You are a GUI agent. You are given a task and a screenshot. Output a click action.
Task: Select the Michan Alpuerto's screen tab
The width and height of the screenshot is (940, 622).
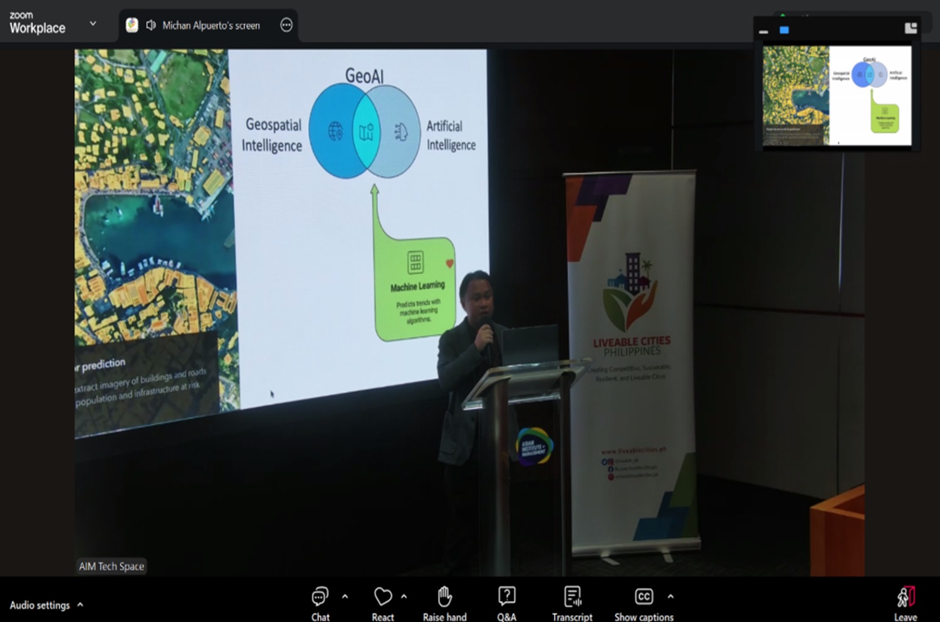(211, 26)
